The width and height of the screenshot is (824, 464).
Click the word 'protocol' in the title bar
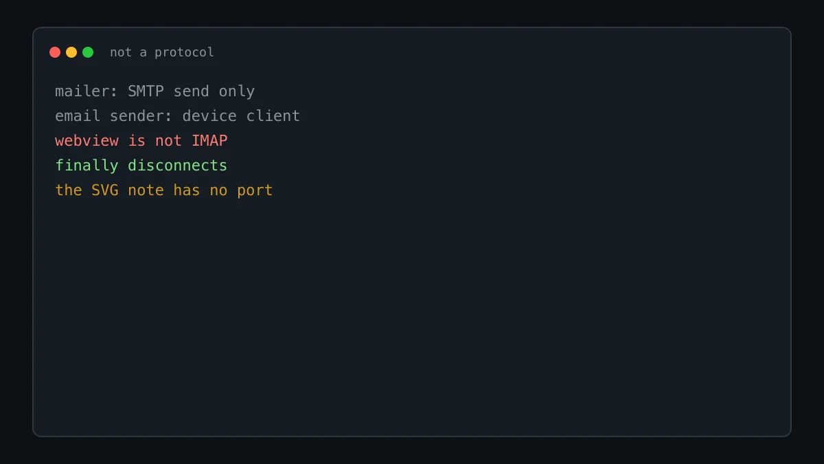(x=184, y=52)
